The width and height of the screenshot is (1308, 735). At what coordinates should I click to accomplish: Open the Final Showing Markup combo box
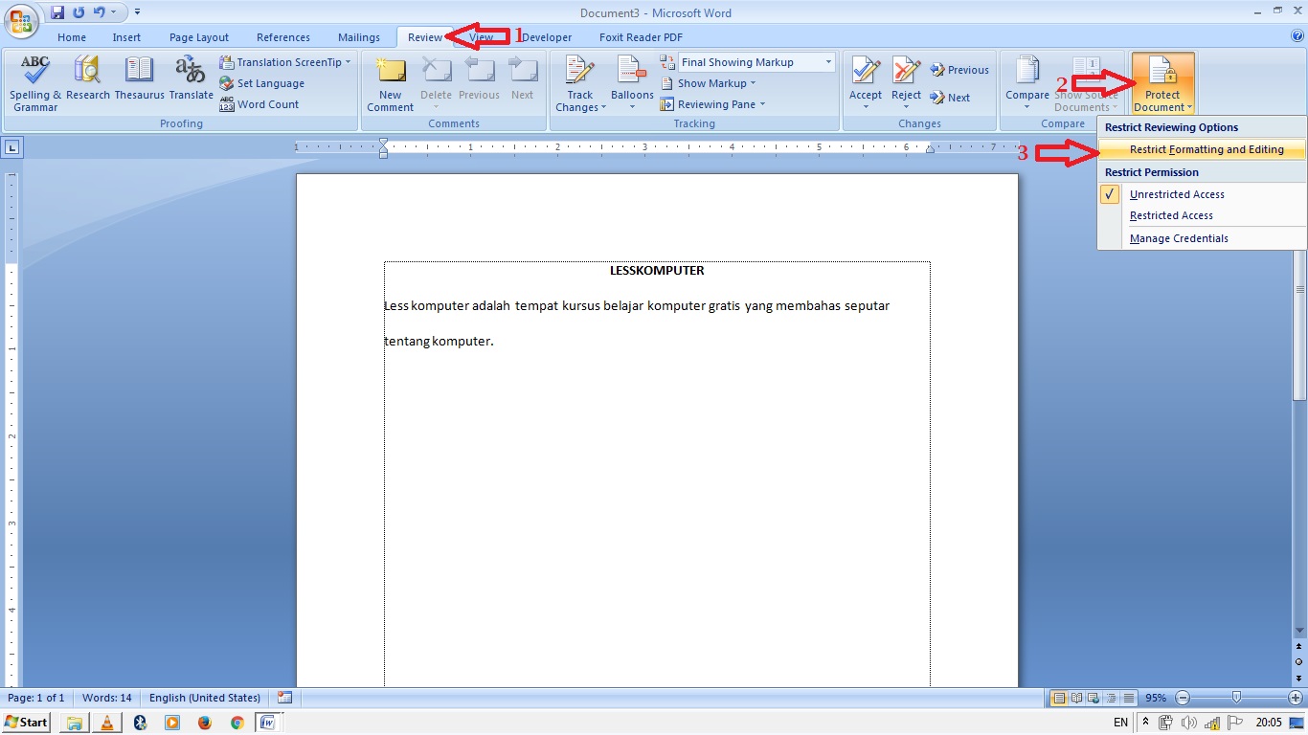coord(756,62)
